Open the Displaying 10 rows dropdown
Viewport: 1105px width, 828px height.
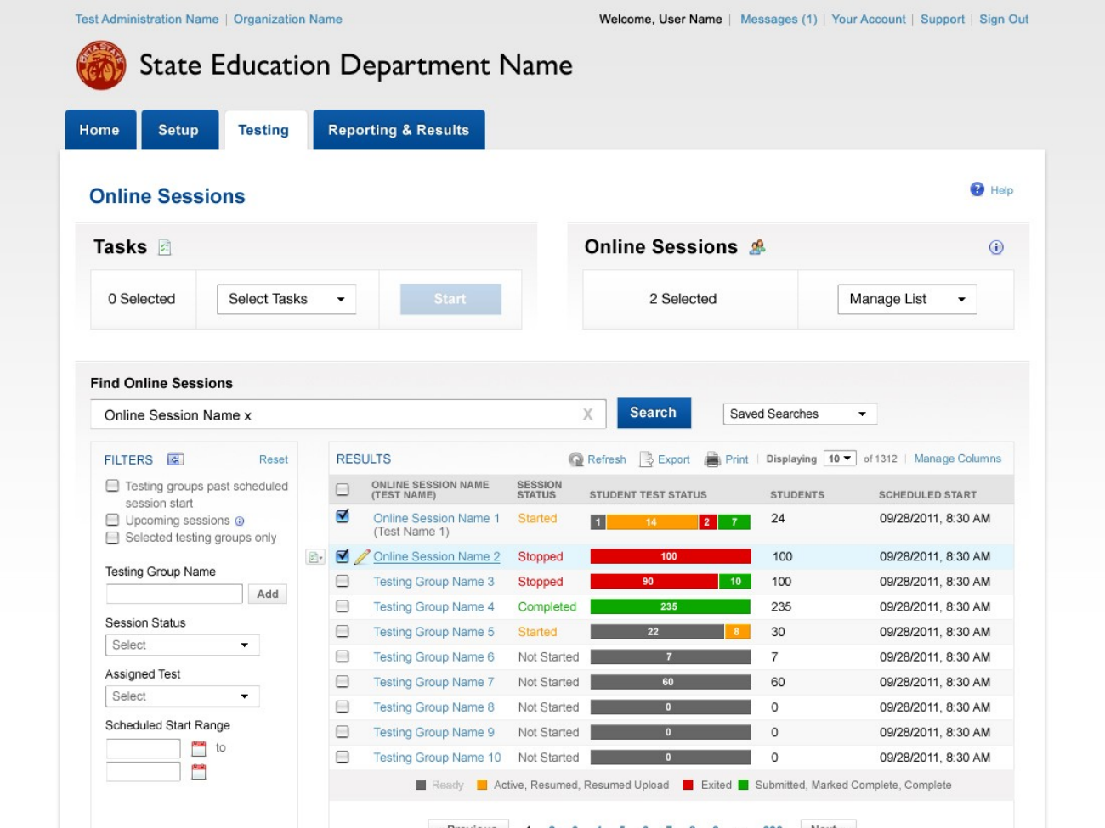coord(839,459)
